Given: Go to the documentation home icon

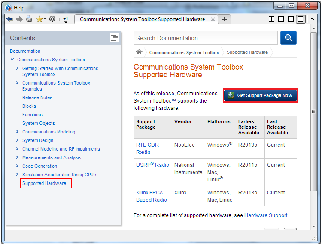Looking at the screenshot, I should [x=139, y=52].
